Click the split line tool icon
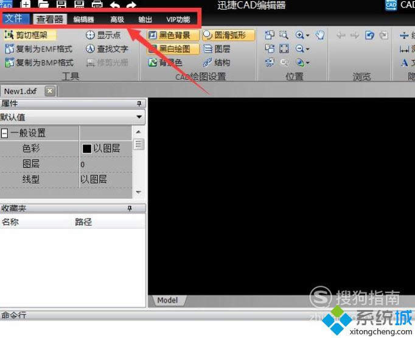 coord(404,35)
